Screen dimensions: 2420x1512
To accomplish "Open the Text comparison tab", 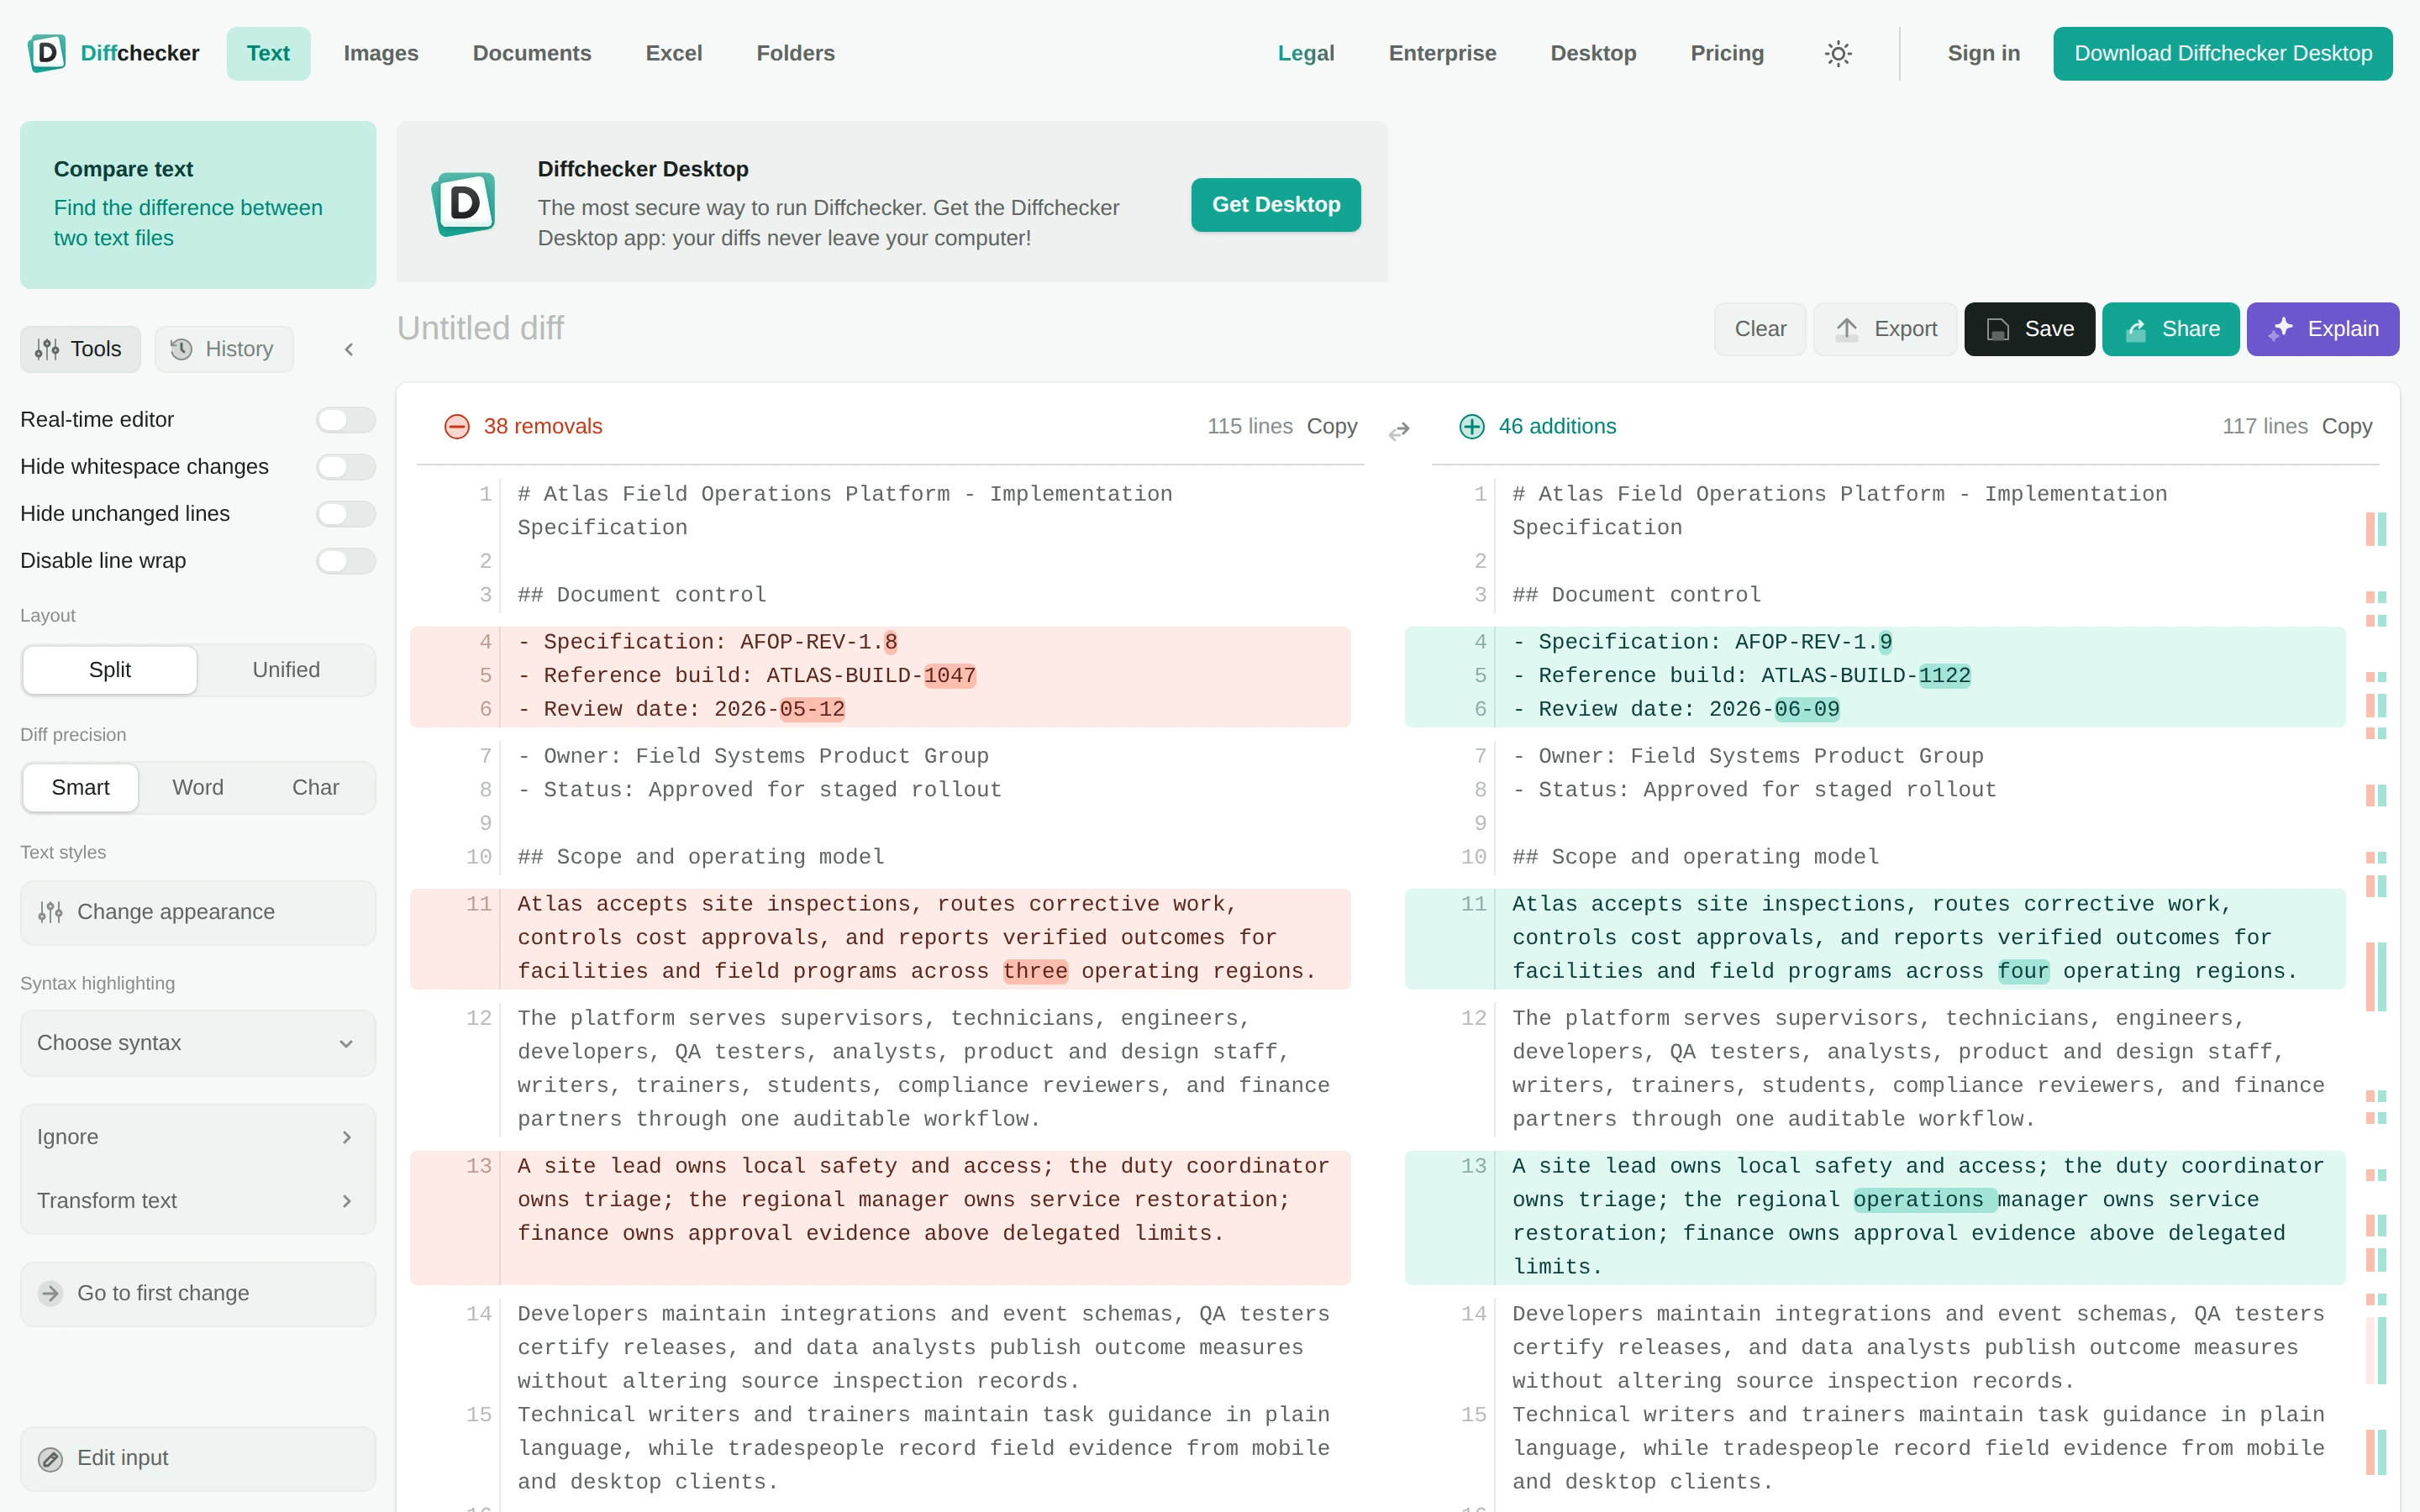I will pyautogui.click(x=268, y=53).
